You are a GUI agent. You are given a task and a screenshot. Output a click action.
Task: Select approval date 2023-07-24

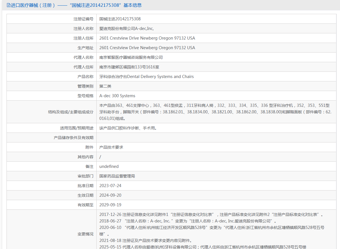tap(111, 186)
